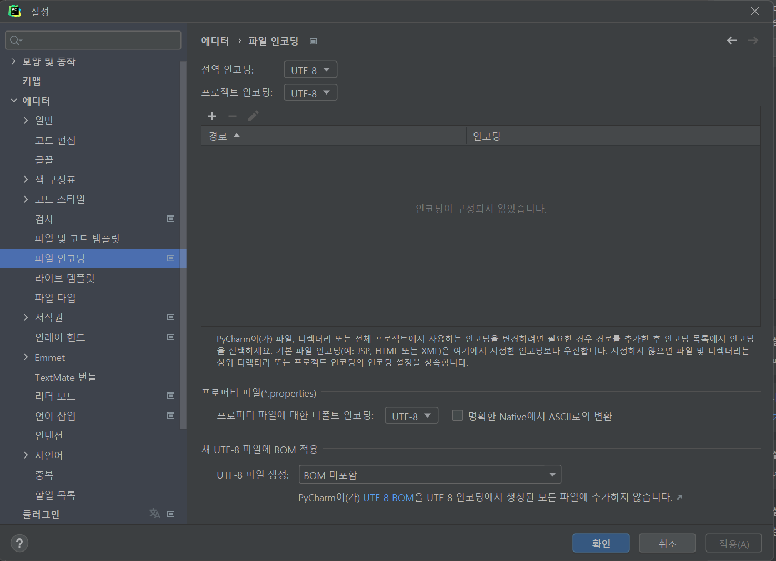Viewport: 776px width, 561px height.
Task: Click the project icon on the 인레이 힌트 row
Action: click(x=170, y=337)
